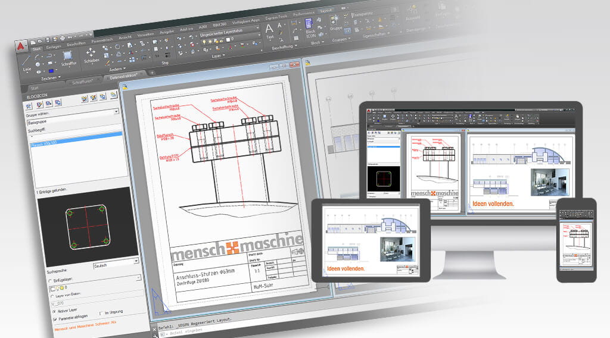Toggle the Parameter abfragen checkbox
Image resolution: width=610 pixels, height=338 pixels.
point(55,319)
